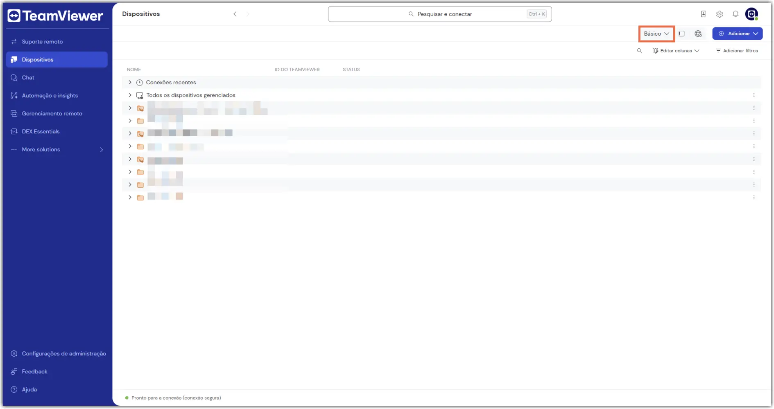Click Adicionar filtros

point(737,51)
